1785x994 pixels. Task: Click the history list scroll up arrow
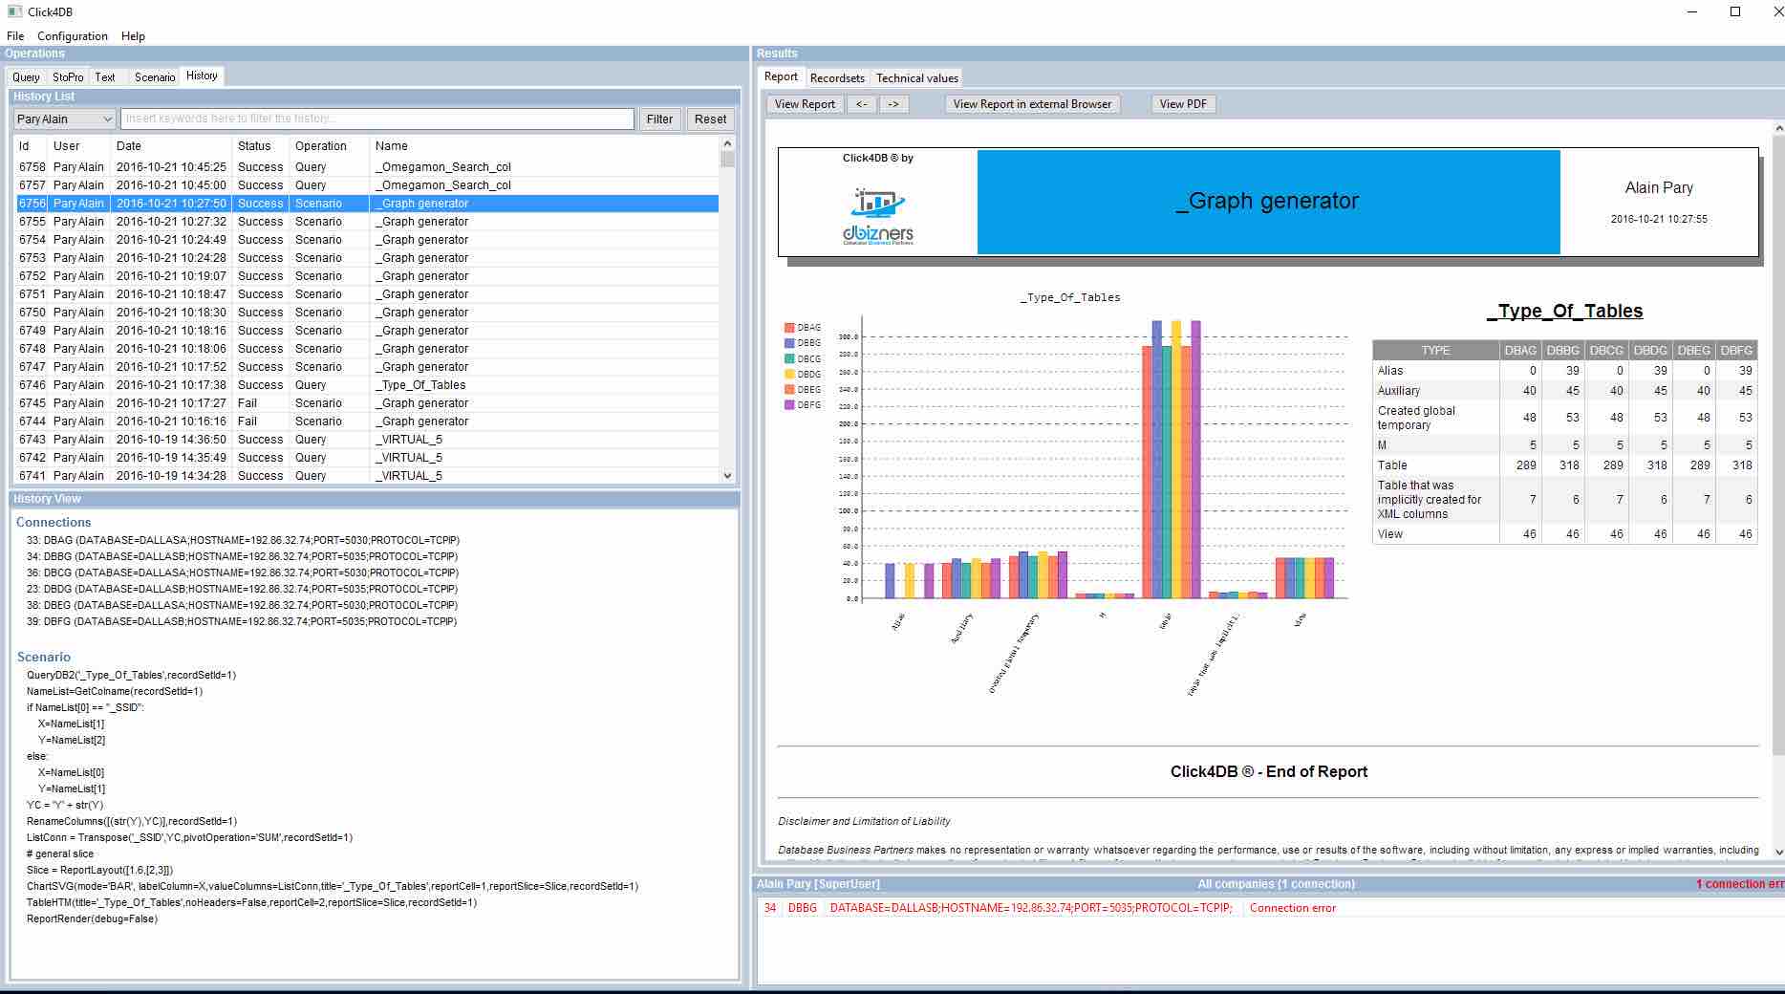tap(728, 142)
